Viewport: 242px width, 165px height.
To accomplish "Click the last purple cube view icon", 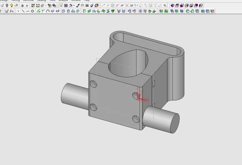I will [201, 5].
